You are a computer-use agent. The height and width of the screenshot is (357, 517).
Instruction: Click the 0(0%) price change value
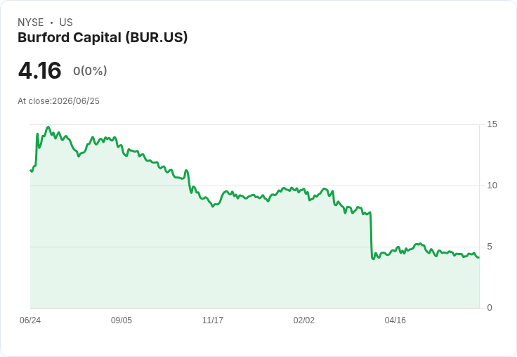90,71
